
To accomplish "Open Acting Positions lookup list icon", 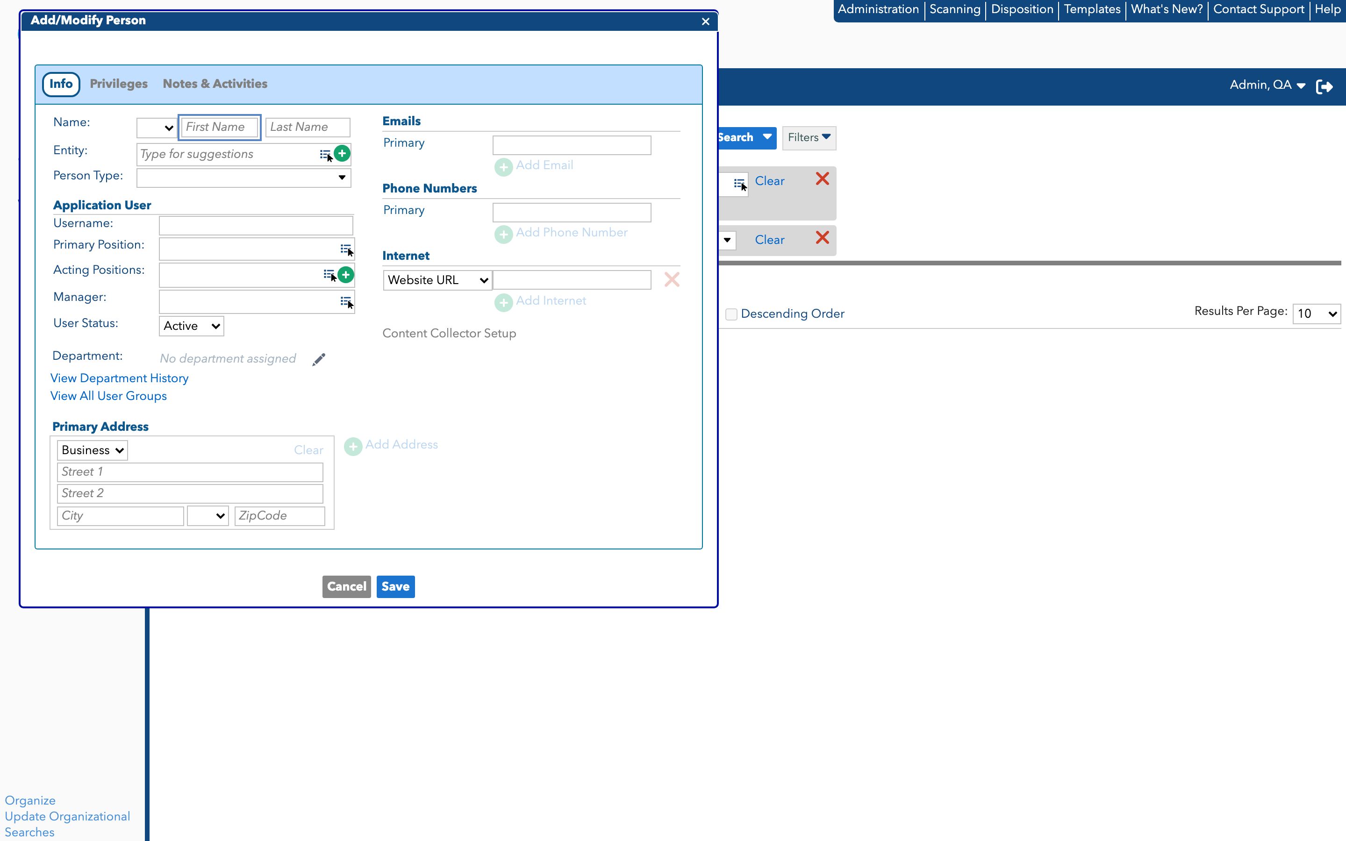I will 330,275.
